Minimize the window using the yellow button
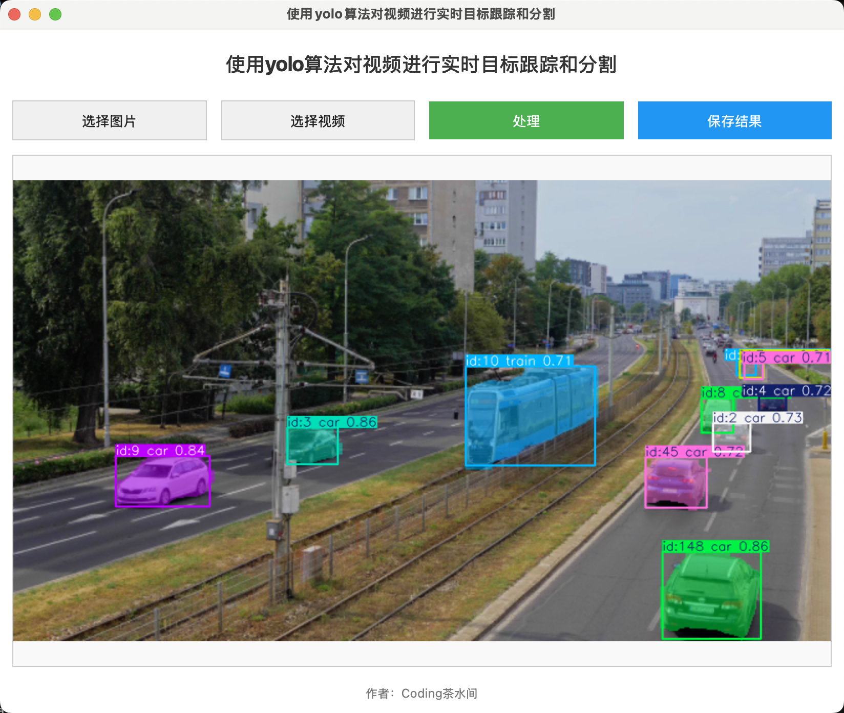The height and width of the screenshot is (713, 844). coord(35,14)
